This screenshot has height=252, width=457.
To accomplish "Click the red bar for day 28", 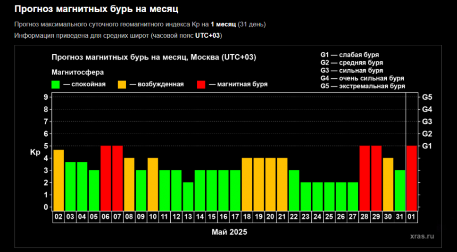I will coord(365,178).
